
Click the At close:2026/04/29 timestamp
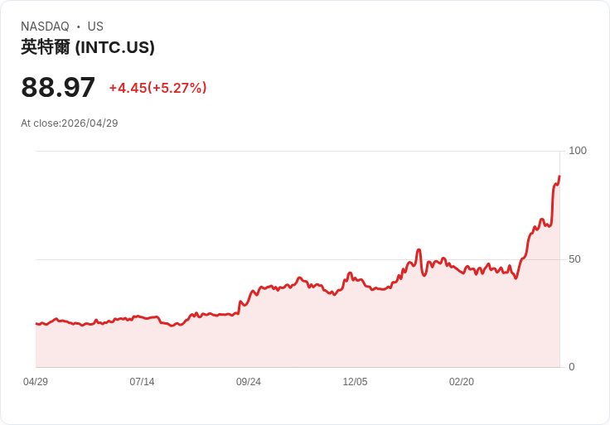(70, 123)
